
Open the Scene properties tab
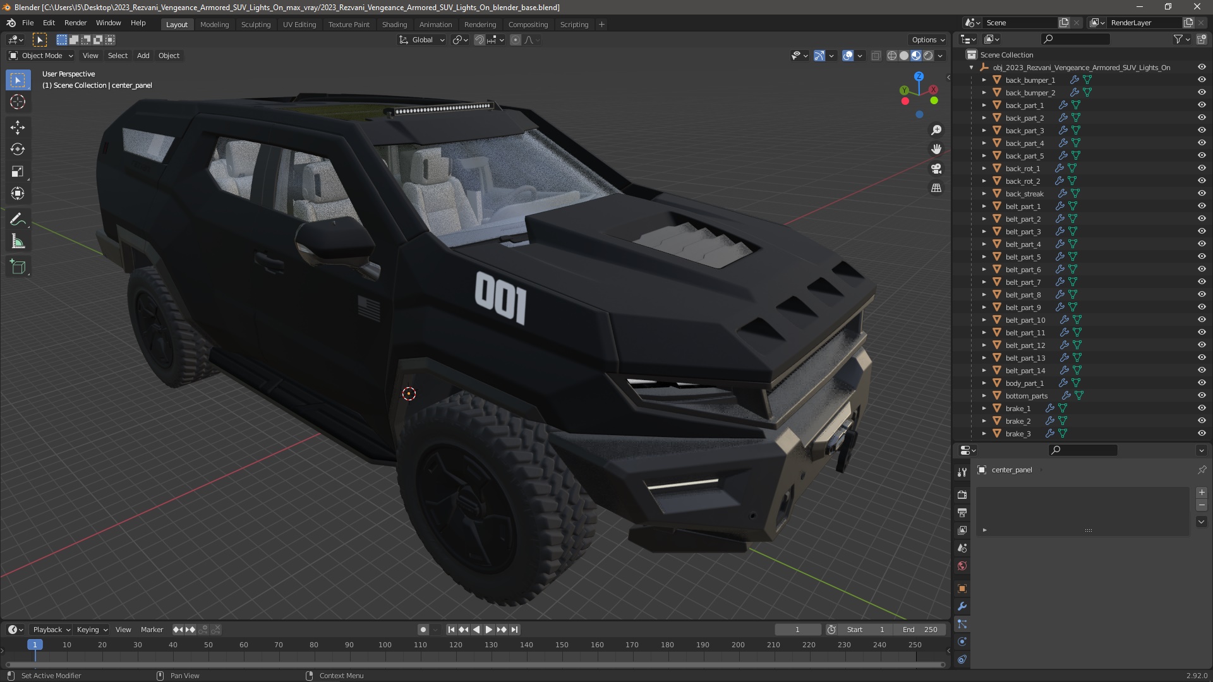pyautogui.click(x=962, y=547)
